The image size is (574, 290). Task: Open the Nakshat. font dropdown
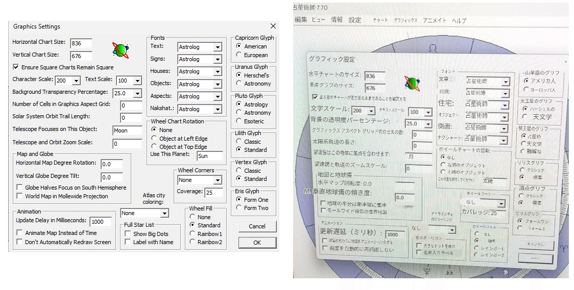coord(218,109)
